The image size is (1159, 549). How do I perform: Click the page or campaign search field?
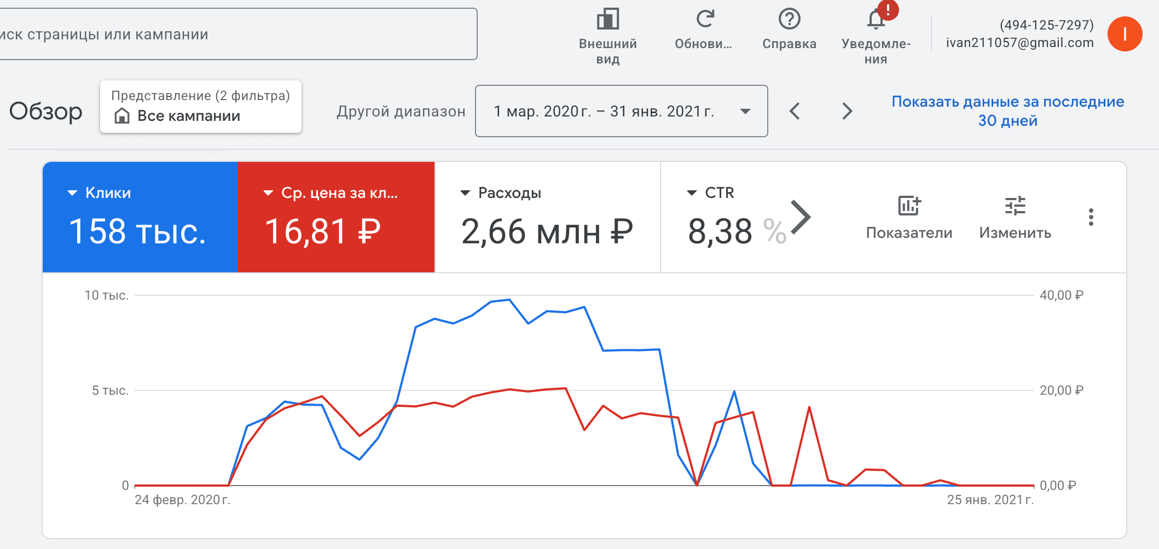click(x=238, y=34)
